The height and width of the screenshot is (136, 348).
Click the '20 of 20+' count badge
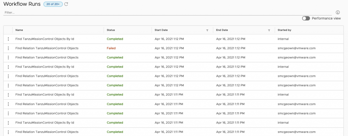[53, 4]
